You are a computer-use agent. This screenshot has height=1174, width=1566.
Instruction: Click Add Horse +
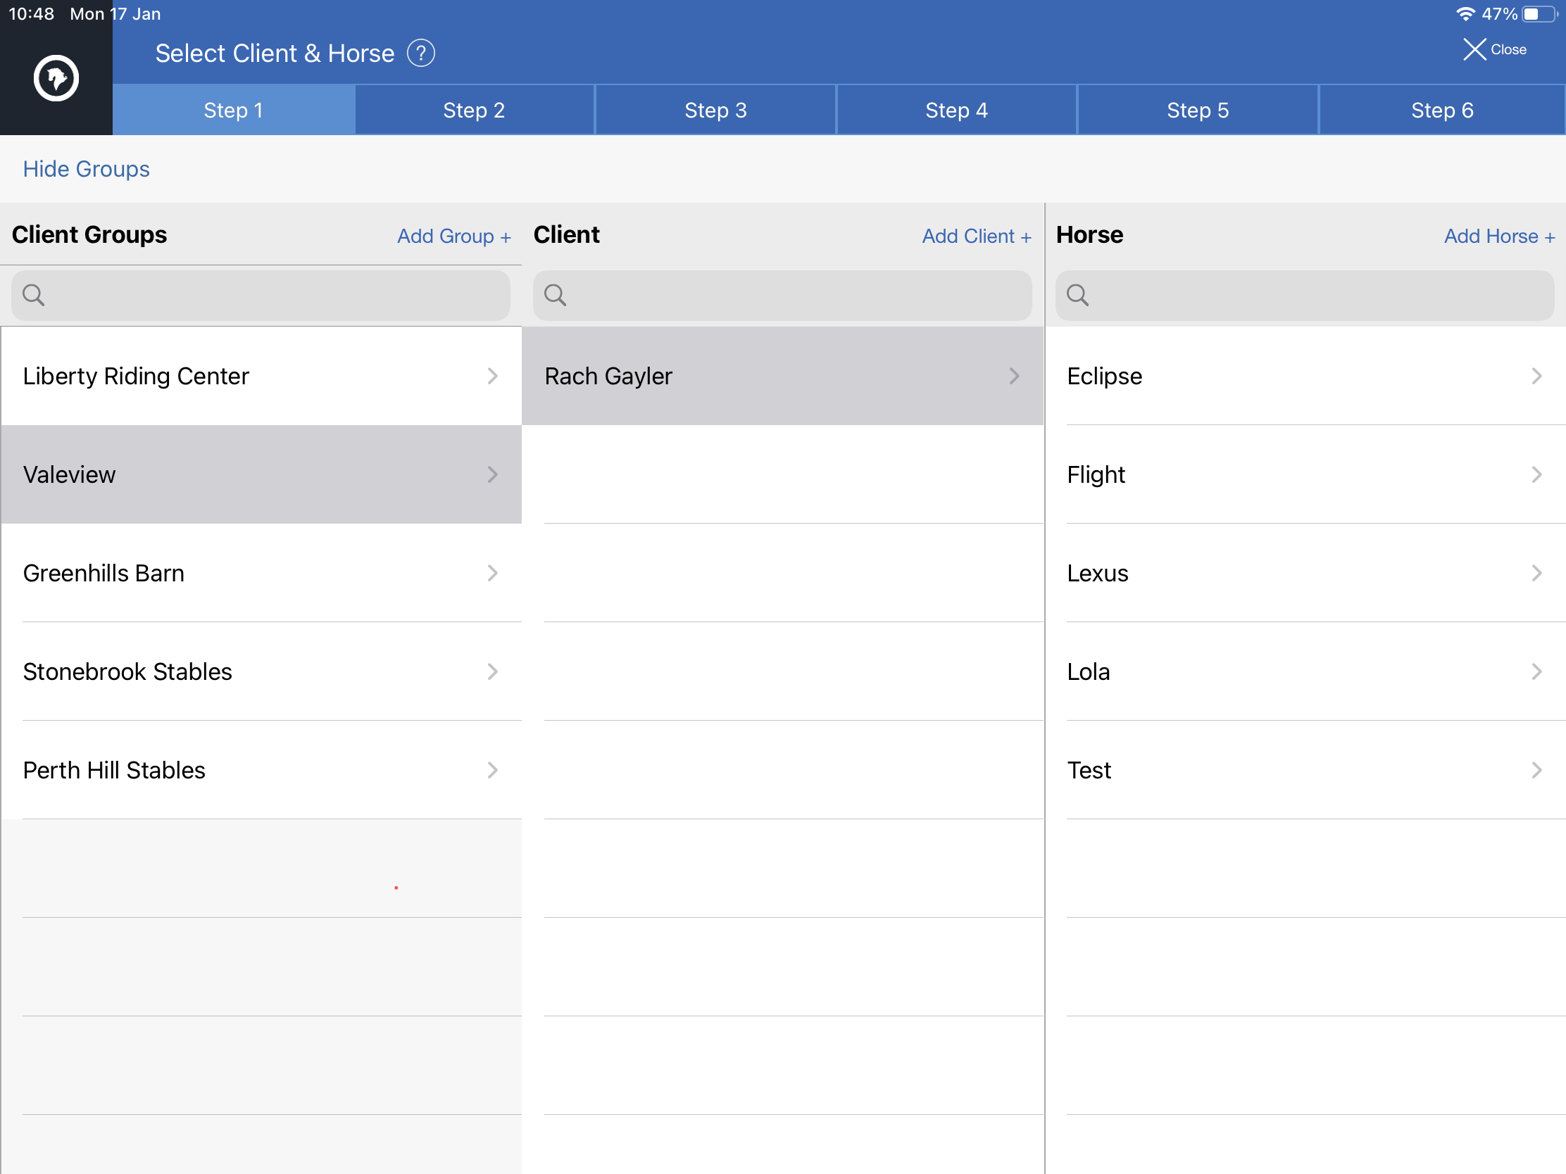[x=1499, y=236]
